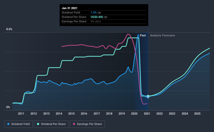Click the data point marker at 2021

coord(148,96)
